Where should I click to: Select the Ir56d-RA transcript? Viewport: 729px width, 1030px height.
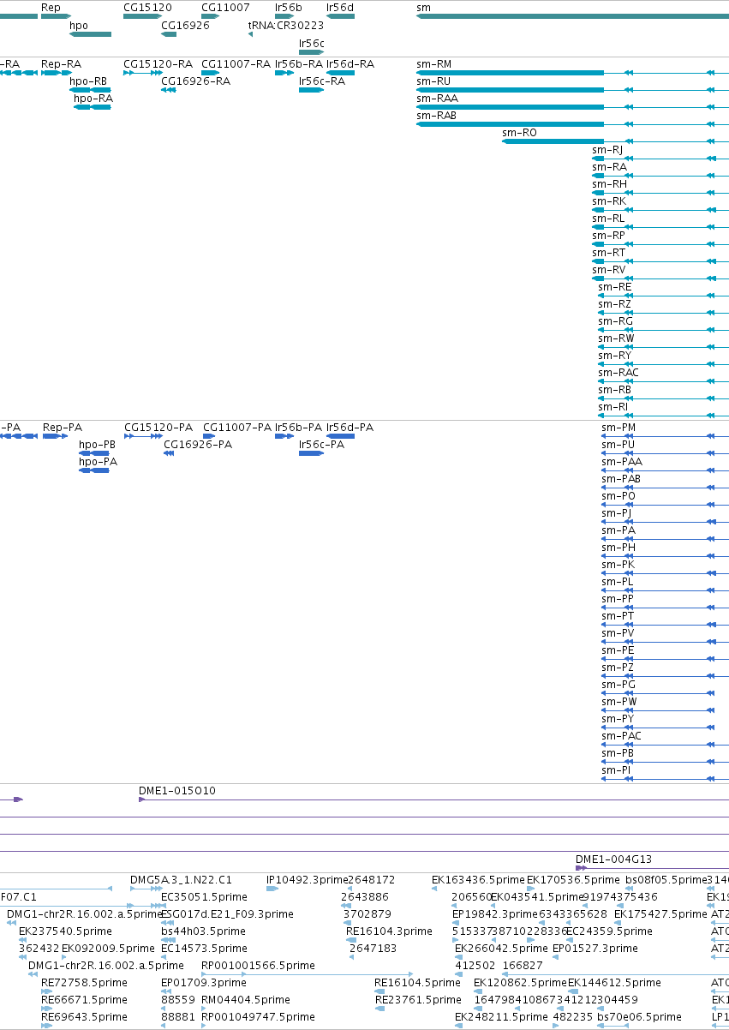pyautogui.click(x=340, y=73)
